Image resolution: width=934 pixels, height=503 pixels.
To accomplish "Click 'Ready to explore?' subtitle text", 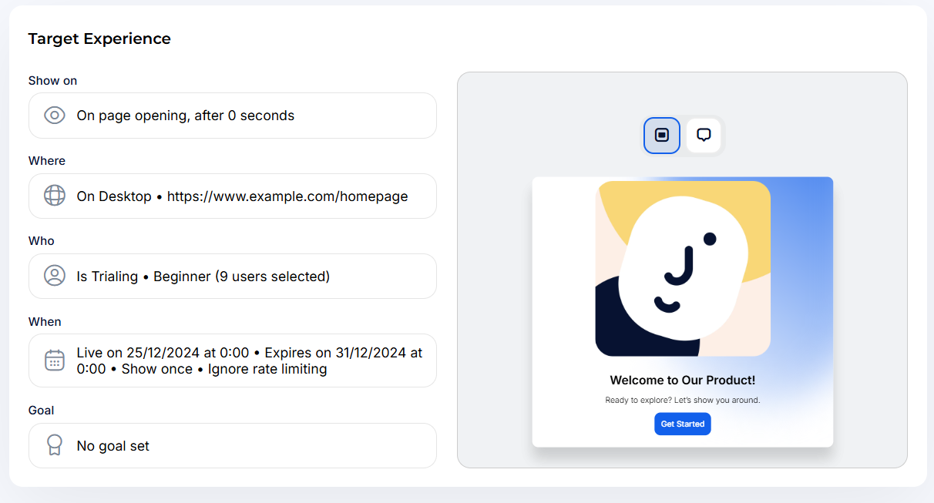I will click(682, 401).
